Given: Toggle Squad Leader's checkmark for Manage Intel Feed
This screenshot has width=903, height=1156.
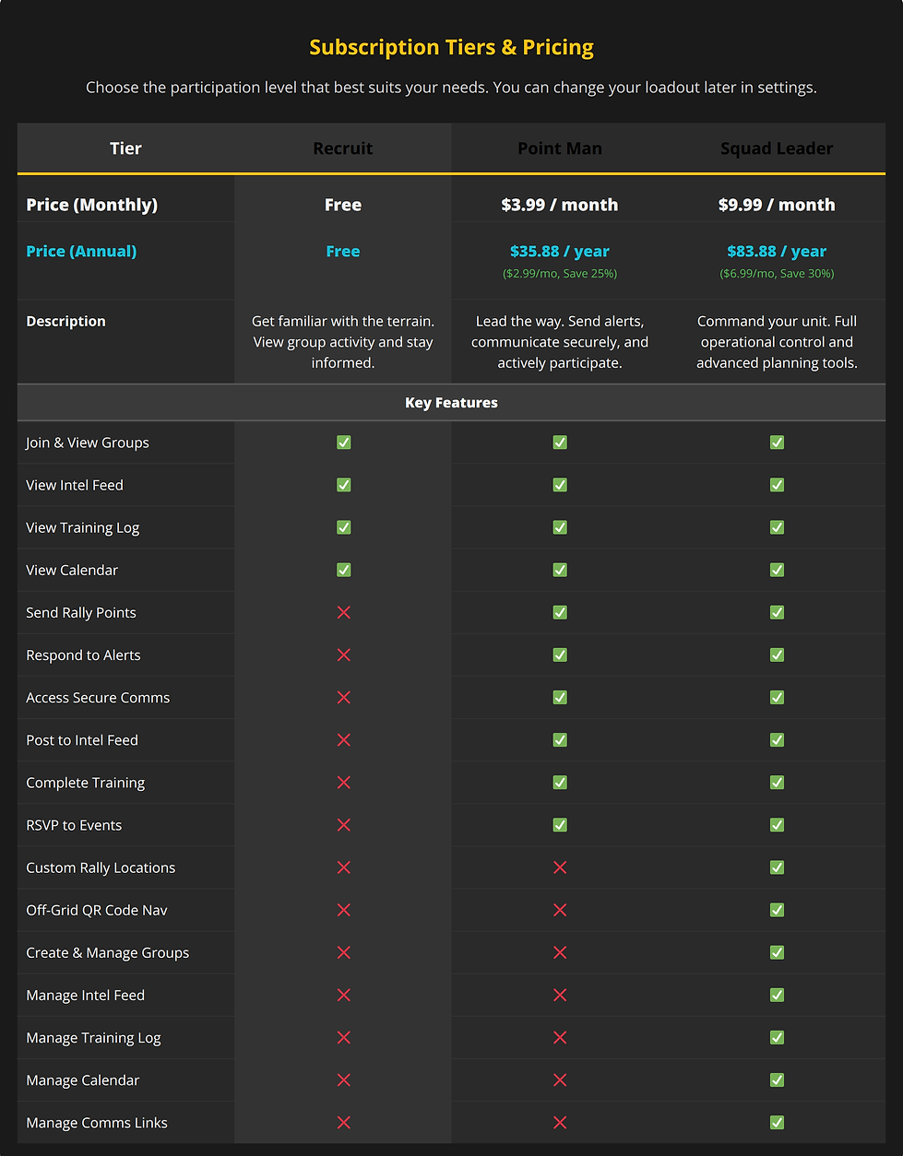Looking at the screenshot, I should pyautogui.click(x=777, y=995).
